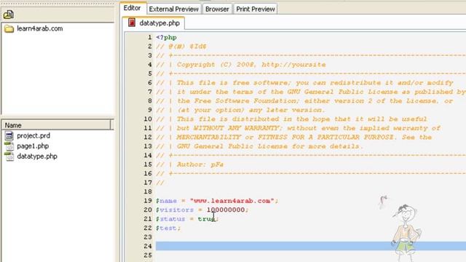The width and height of the screenshot is (466, 262).
Task: Click the "www.learn4arab.com" string in code
Action: coord(232,201)
